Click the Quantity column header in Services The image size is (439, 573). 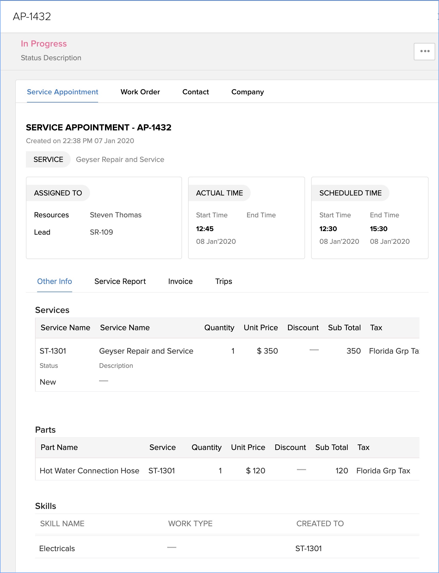pos(219,328)
